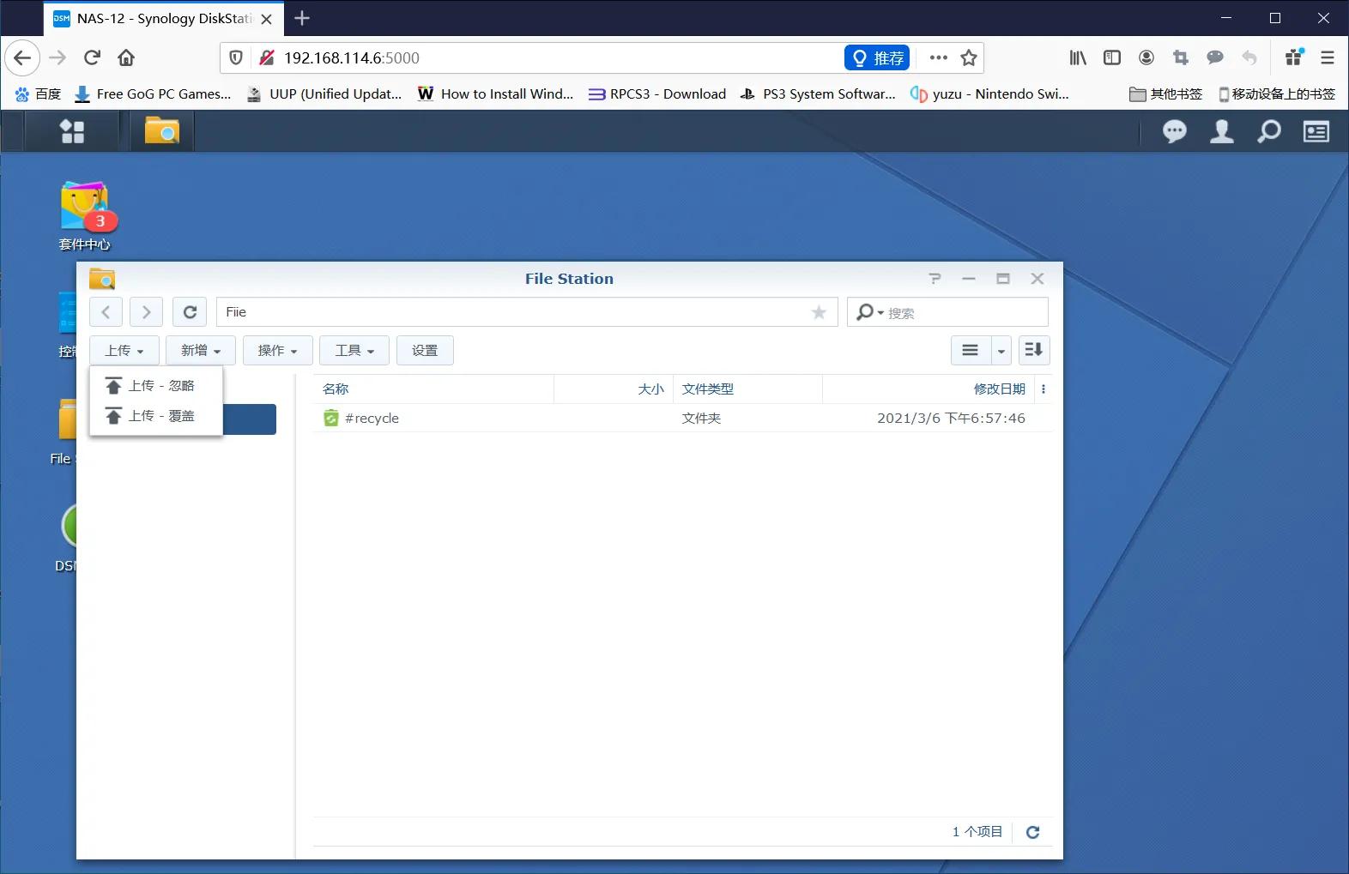
Task: Maximize the File Station window
Action: (x=1002, y=279)
